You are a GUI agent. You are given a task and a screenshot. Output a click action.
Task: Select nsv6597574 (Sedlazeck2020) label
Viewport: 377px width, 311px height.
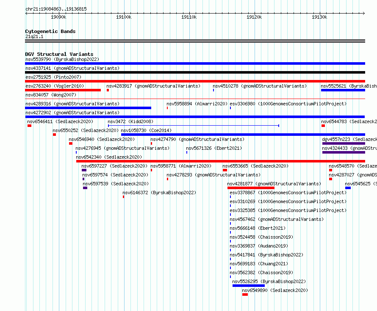click(115, 175)
